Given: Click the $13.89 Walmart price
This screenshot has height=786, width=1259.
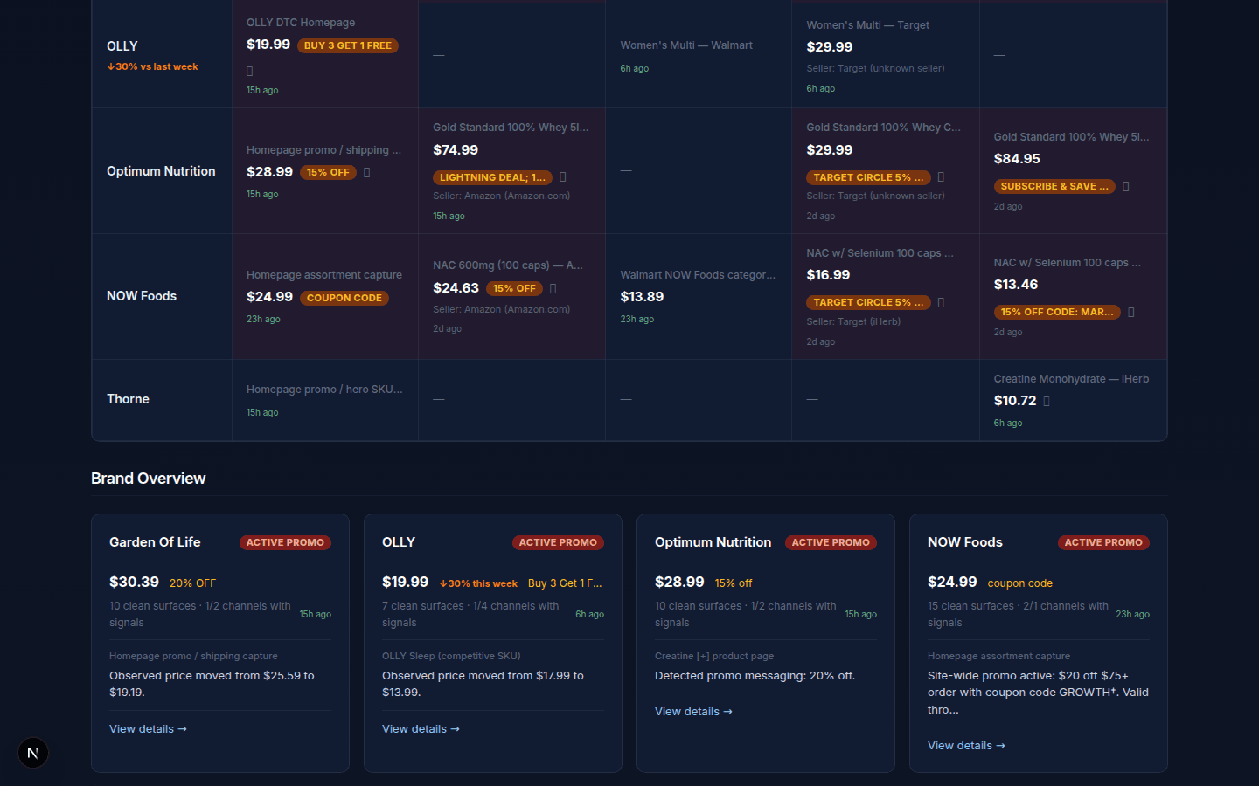Looking at the screenshot, I should 642,297.
